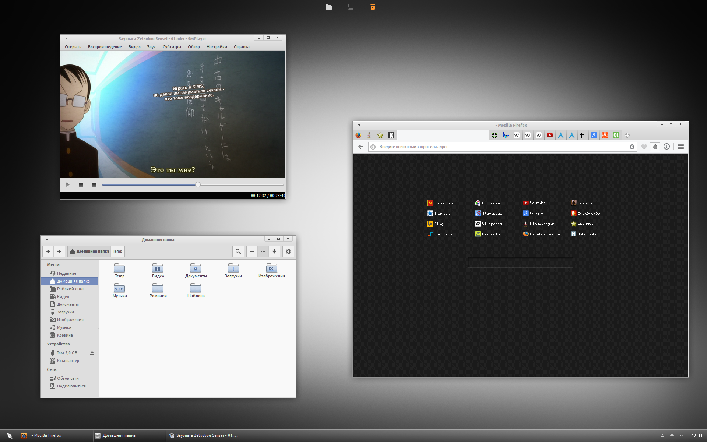Switch to the #! tab in Firefox
The image size is (707, 442).
pos(583,135)
